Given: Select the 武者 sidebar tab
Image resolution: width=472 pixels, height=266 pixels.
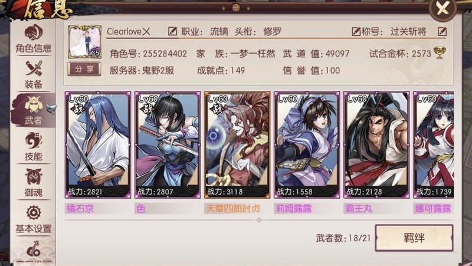Looking at the screenshot, I should pos(33,110).
